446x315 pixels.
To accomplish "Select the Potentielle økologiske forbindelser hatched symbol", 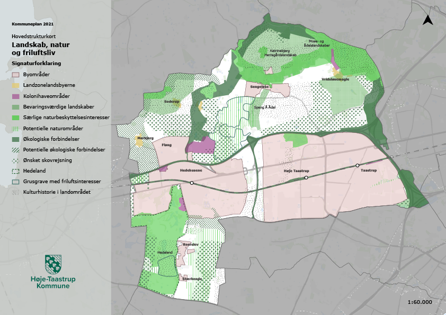I will click(x=16, y=150).
